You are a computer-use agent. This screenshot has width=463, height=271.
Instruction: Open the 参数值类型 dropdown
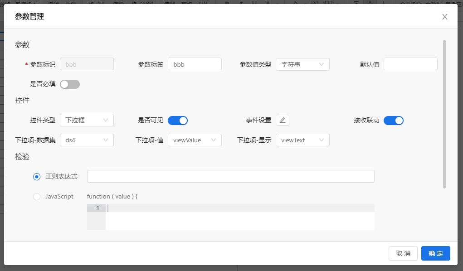[302, 64]
